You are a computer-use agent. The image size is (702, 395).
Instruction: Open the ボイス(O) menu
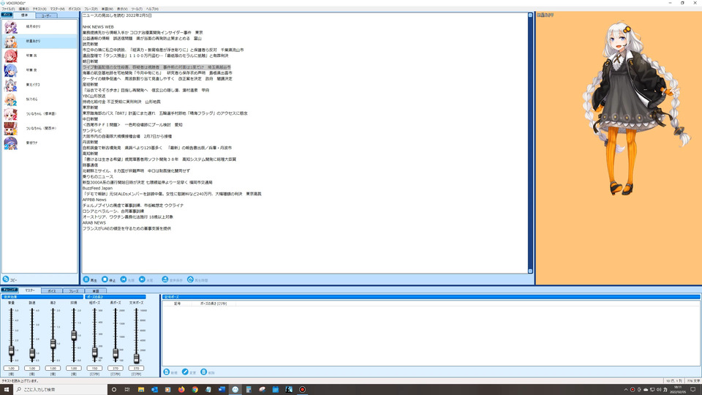(75, 9)
